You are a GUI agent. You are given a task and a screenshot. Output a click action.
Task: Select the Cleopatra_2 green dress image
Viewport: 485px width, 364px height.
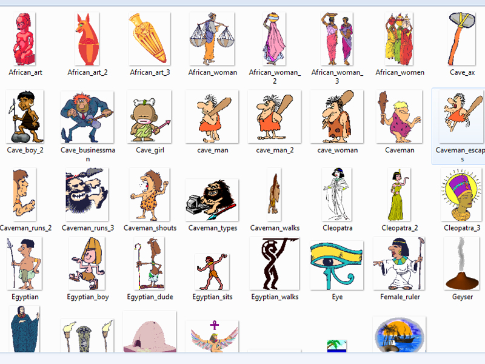click(x=400, y=194)
